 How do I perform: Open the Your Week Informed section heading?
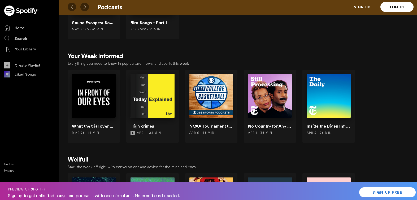(x=95, y=56)
